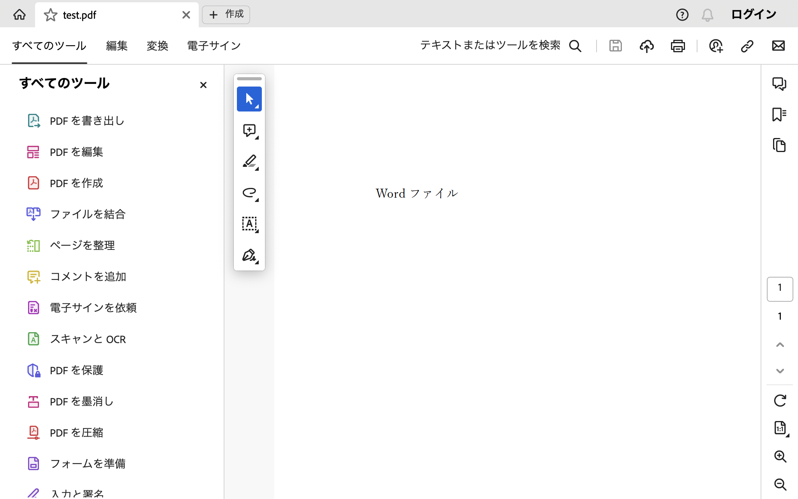Viewport: 798px width, 499px height.
Task: Select the add text box tool
Action: tap(249, 224)
